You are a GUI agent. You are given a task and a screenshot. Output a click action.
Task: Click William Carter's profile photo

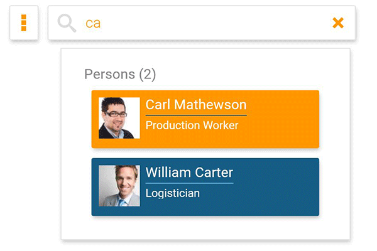119,186
